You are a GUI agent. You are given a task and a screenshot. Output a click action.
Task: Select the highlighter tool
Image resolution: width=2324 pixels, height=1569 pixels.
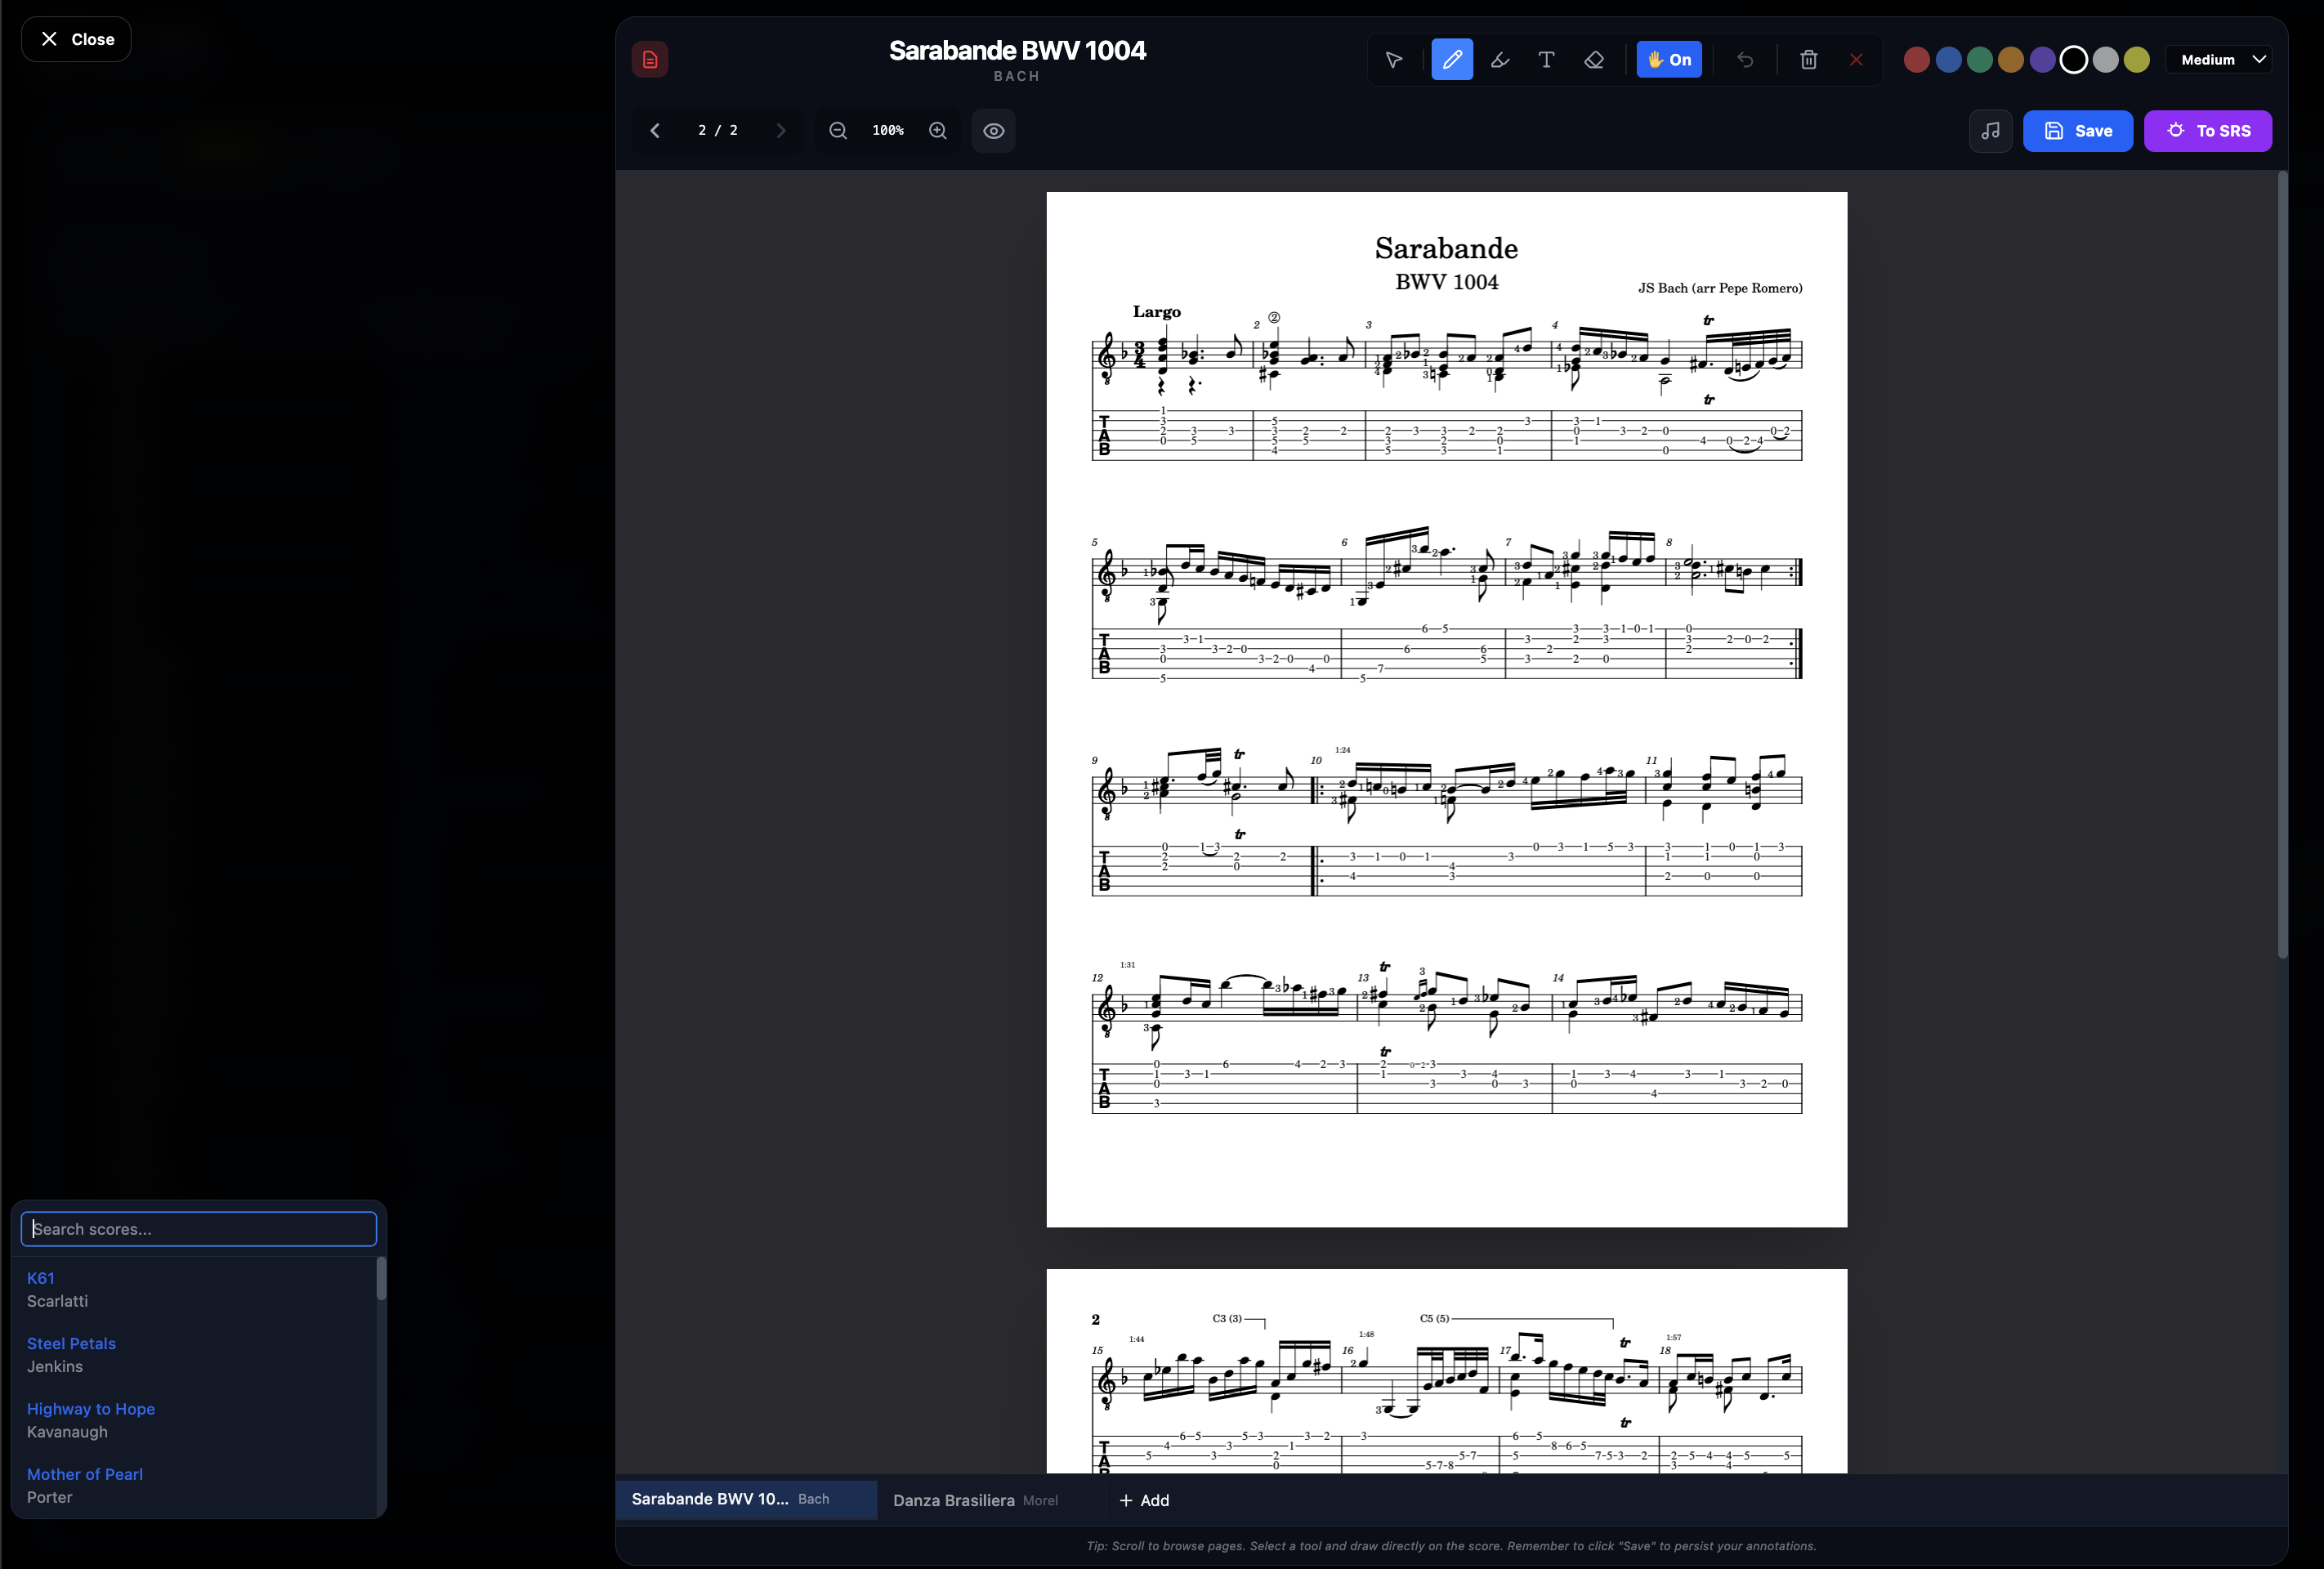tap(1499, 60)
